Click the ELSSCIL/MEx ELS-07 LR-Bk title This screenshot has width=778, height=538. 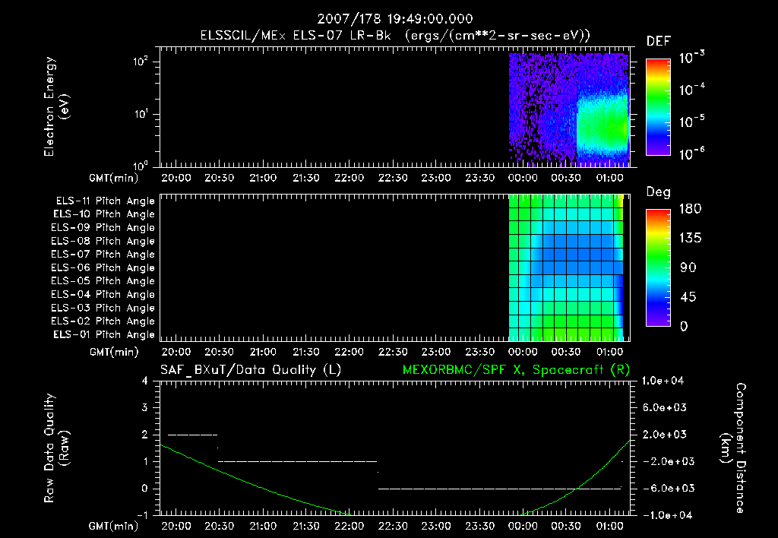tap(296, 36)
